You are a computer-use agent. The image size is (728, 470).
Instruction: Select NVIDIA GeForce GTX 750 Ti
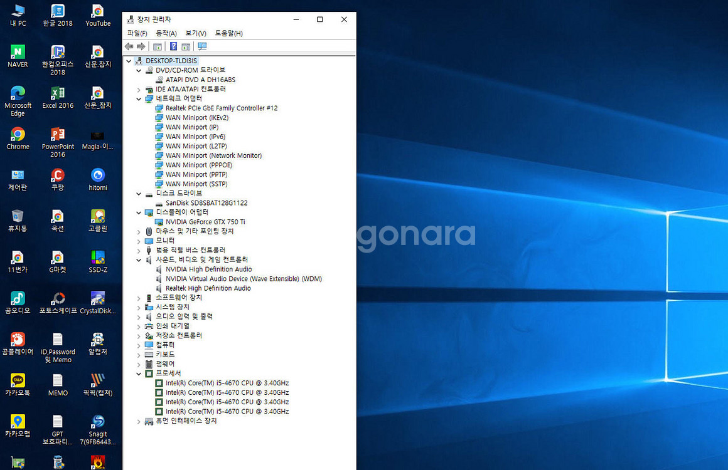click(205, 222)
